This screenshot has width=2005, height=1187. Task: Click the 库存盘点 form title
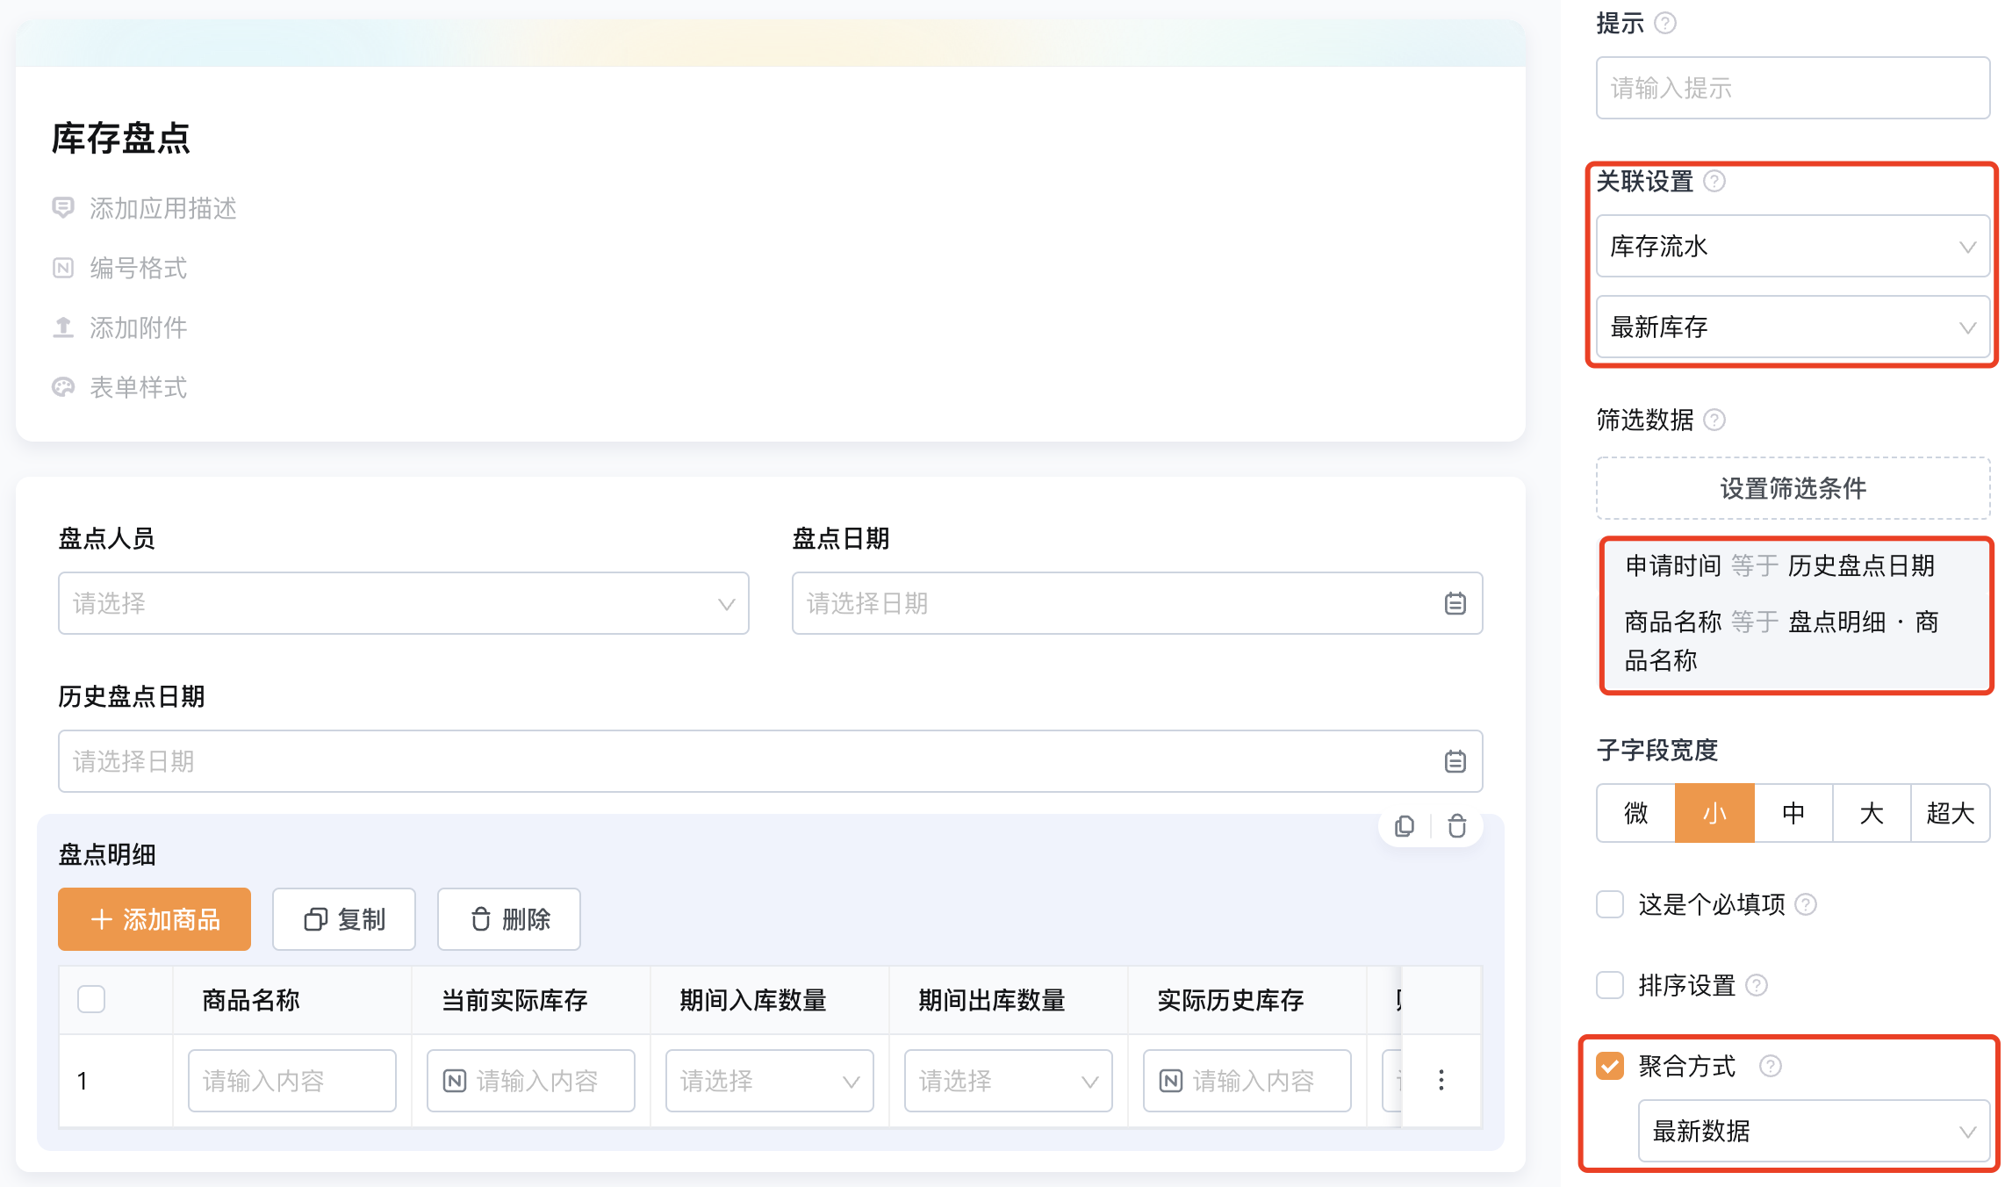click(121, 138)
